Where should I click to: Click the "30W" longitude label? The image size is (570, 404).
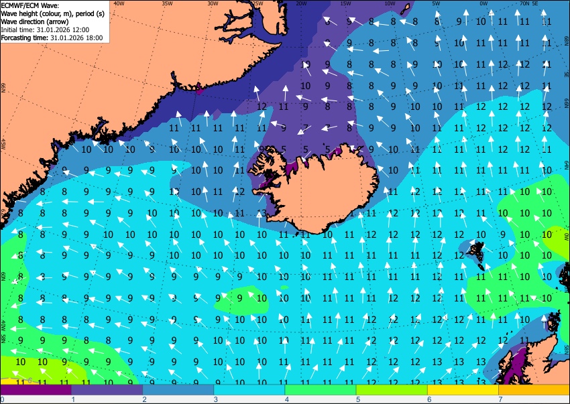[213, 3]
